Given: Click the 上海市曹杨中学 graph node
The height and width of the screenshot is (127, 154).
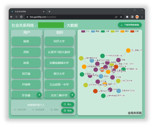Looking at the screenshot, I should 81,58.
